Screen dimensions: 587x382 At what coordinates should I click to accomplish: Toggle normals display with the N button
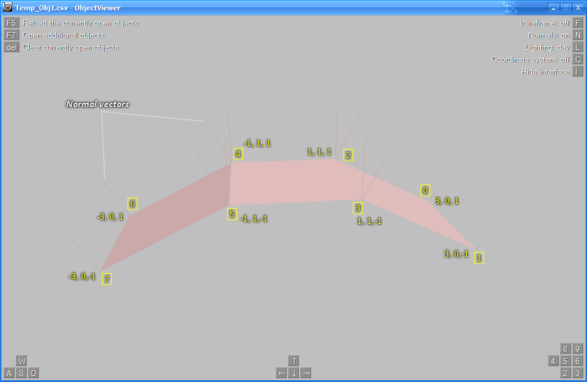coord(578,35)
